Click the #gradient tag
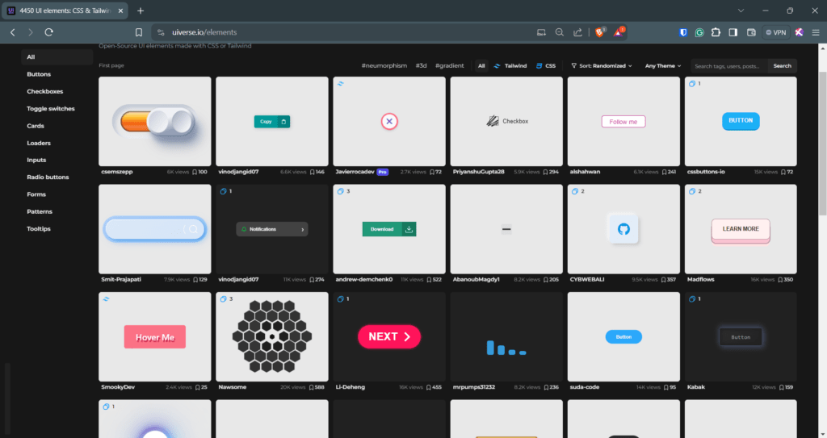827x438 pixels. pyautogui.click(x=449, y=66)
